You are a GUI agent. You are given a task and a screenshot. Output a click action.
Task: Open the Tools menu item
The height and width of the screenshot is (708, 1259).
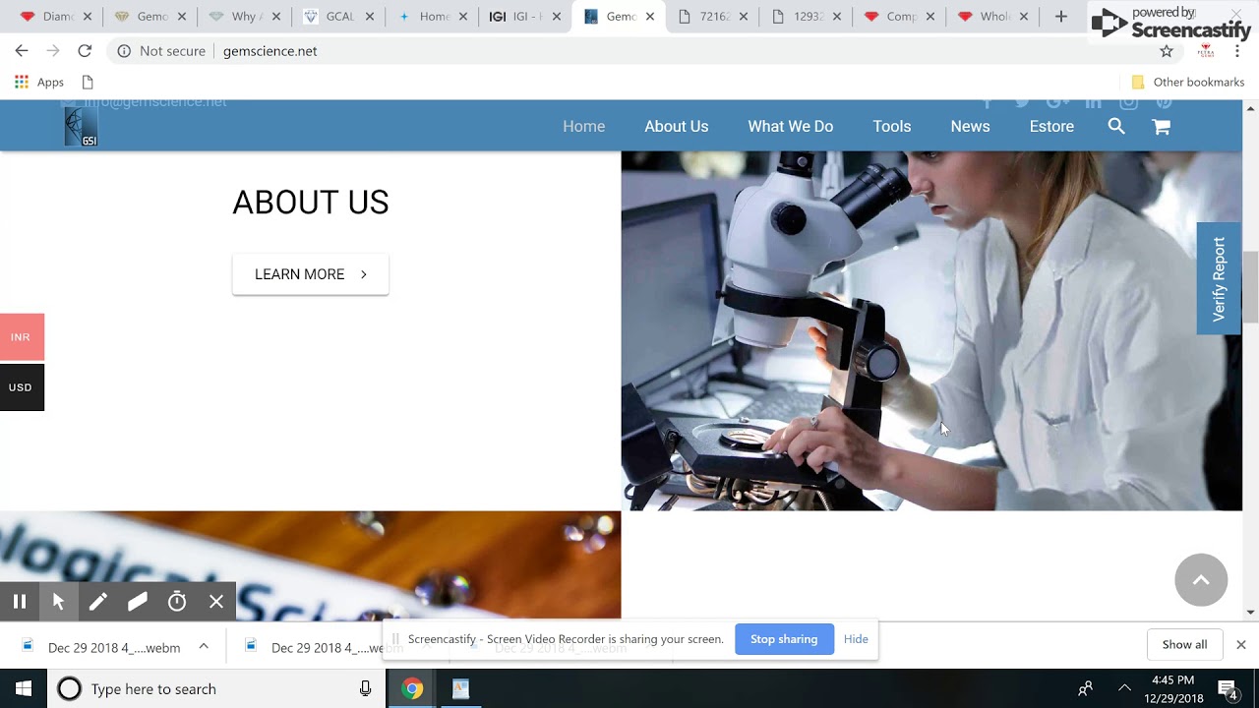[x=892, y=126]
